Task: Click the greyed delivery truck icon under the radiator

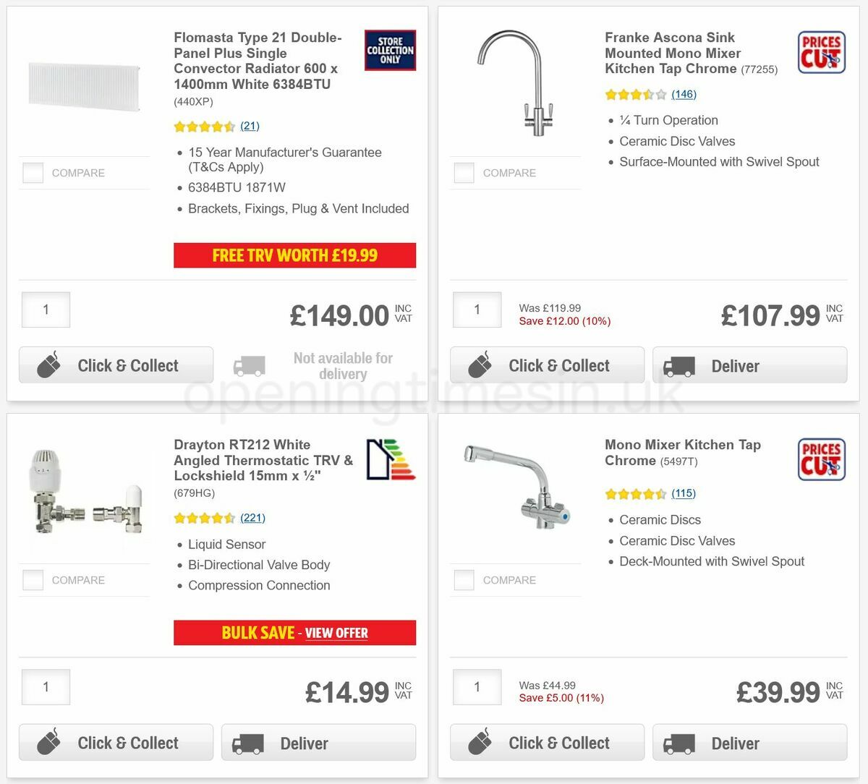Action: (249, 365)
